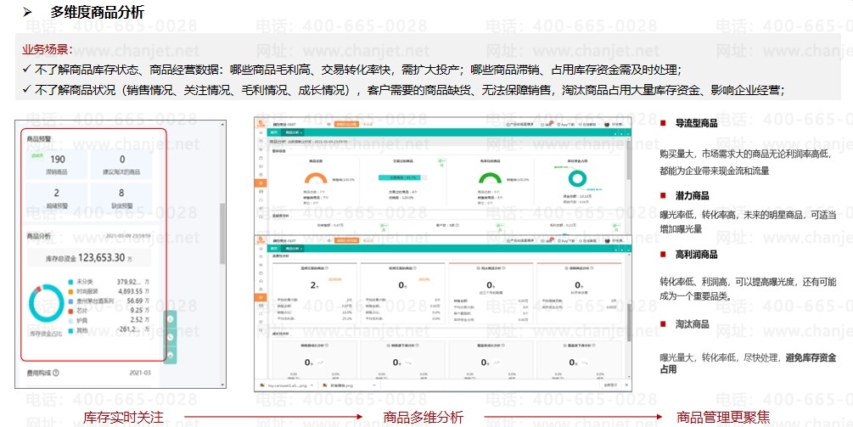Image resolution: width=853 pixels, height=427 pixels.
Task: Click the green 有库存的商品 gauge chart
Action: click(490, 178)
